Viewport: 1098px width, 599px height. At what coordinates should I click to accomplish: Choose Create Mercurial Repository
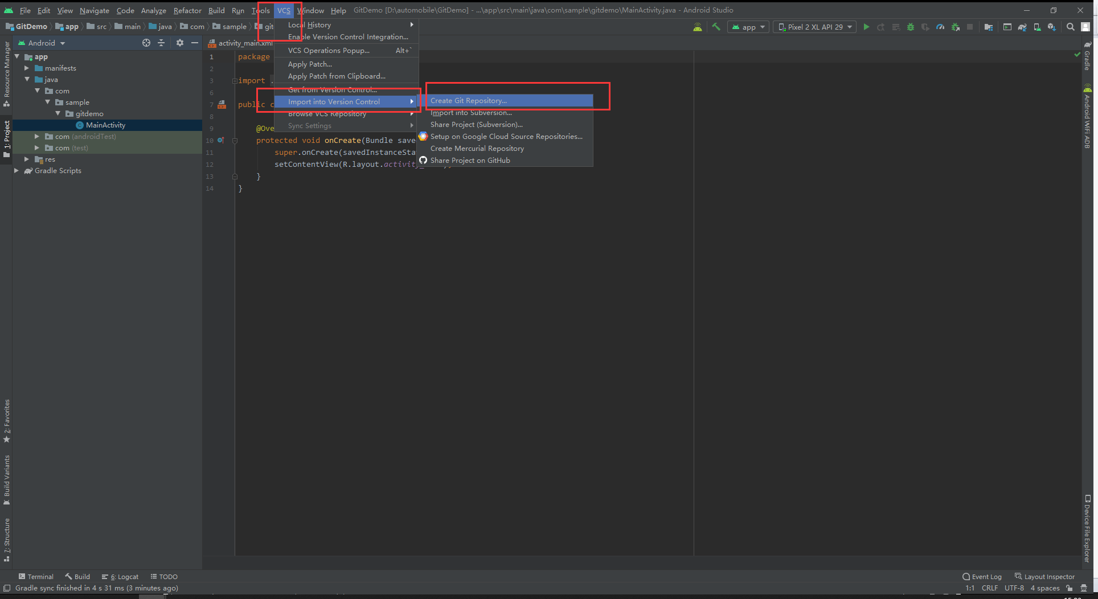505,149
